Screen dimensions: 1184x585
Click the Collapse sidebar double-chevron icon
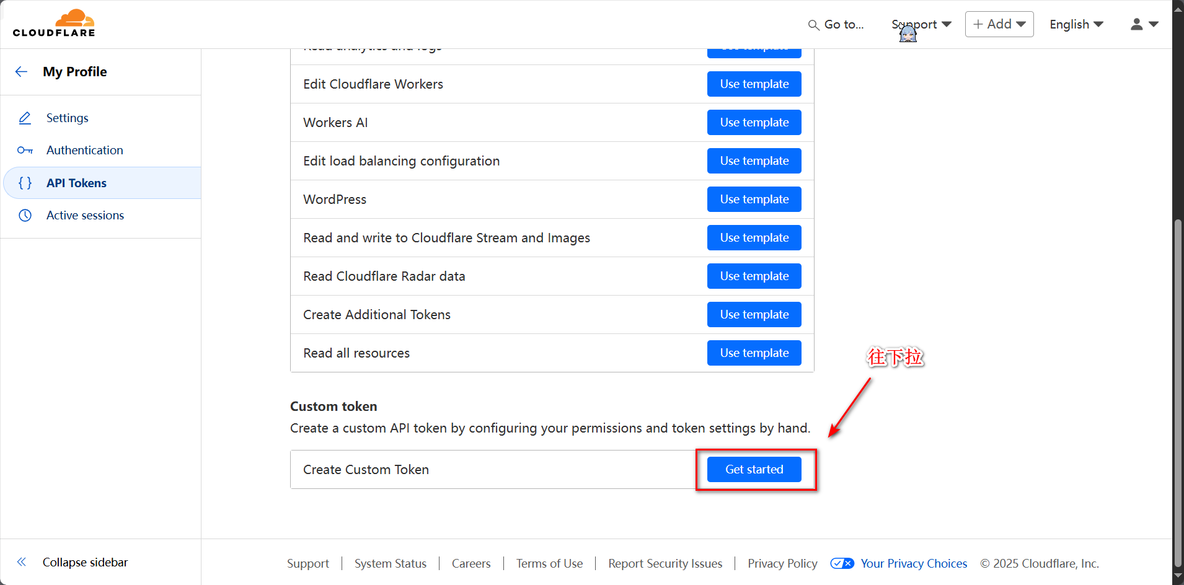(x=22, y=562)
